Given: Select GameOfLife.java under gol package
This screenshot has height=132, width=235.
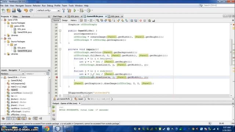Looking at the screenshot, I should 25,51.
